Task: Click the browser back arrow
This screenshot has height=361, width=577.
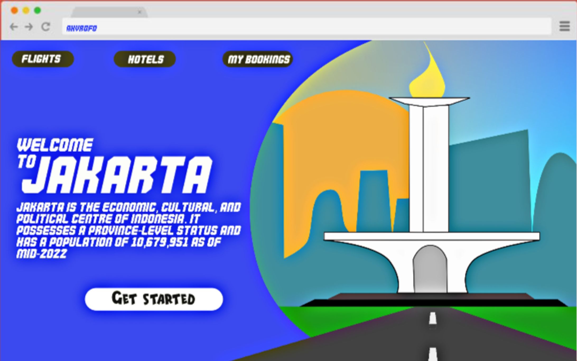Action: click(x=14, y=27)
